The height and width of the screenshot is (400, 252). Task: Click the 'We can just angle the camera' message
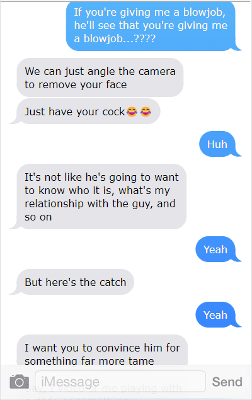coord(100,77)
